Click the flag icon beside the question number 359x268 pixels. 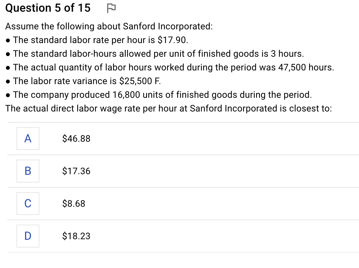111,8
